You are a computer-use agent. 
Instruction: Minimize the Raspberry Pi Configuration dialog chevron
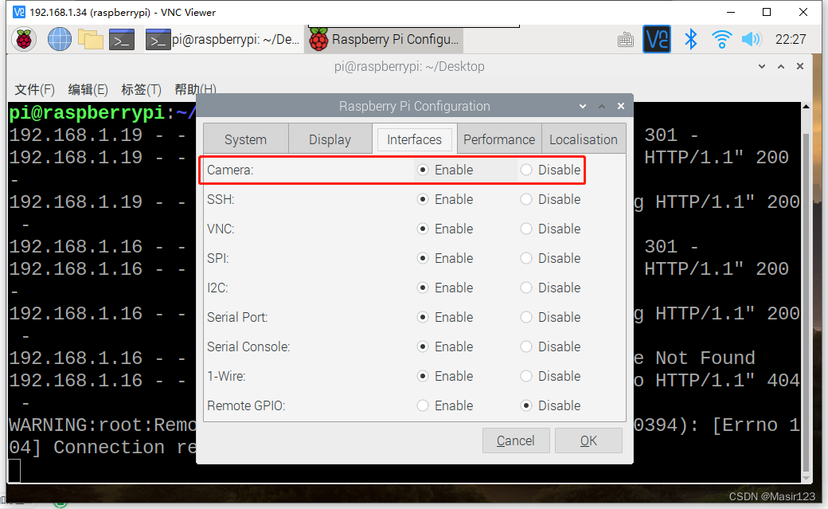[x=583, y=106]
